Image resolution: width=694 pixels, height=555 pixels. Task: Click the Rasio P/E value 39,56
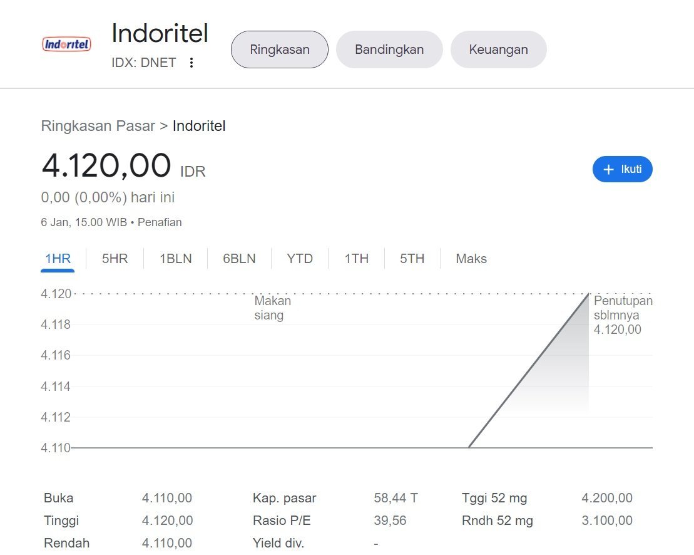click(389, 521)
